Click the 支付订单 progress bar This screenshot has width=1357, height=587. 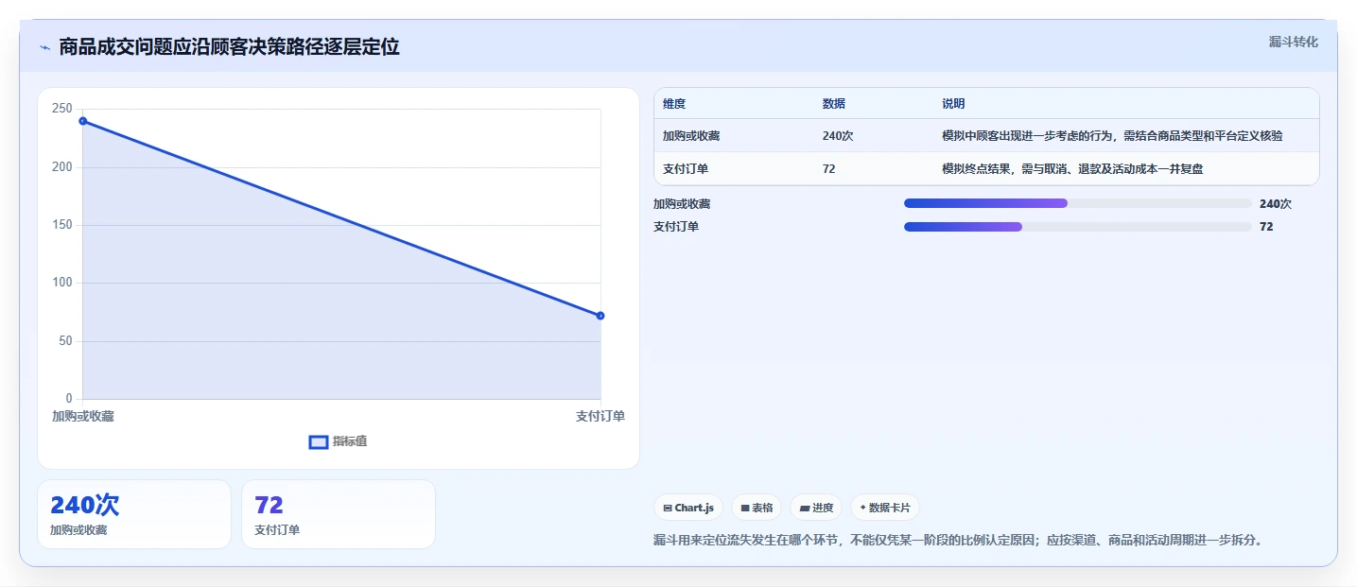[x=1077, y=227]
